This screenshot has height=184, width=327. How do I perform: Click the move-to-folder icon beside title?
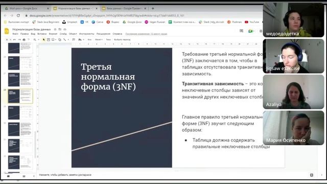60,30
